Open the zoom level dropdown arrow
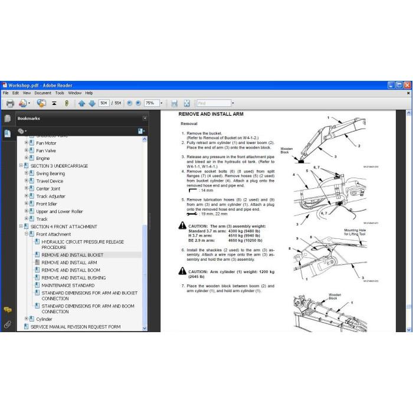This screenshot has height=413, width=413. click(162, 103)
